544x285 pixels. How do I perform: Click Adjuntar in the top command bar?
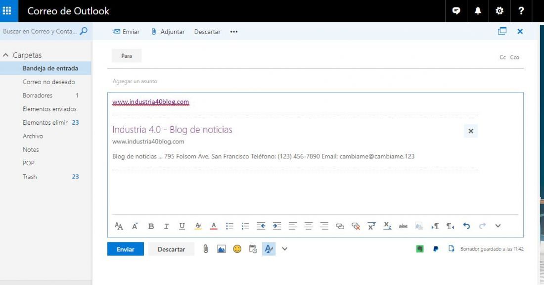[168, 32]
